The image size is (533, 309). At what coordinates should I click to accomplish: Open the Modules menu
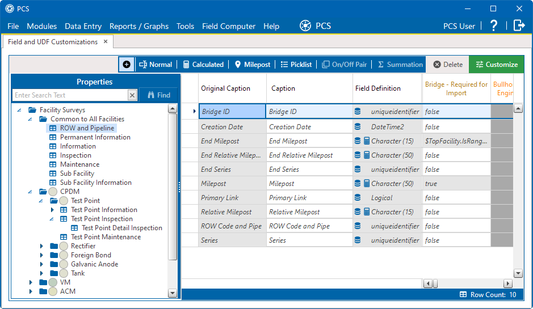click(x=42, y=26)
